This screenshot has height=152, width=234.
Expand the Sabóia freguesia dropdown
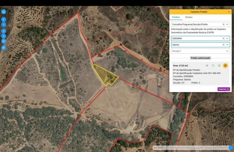(227, 45)
